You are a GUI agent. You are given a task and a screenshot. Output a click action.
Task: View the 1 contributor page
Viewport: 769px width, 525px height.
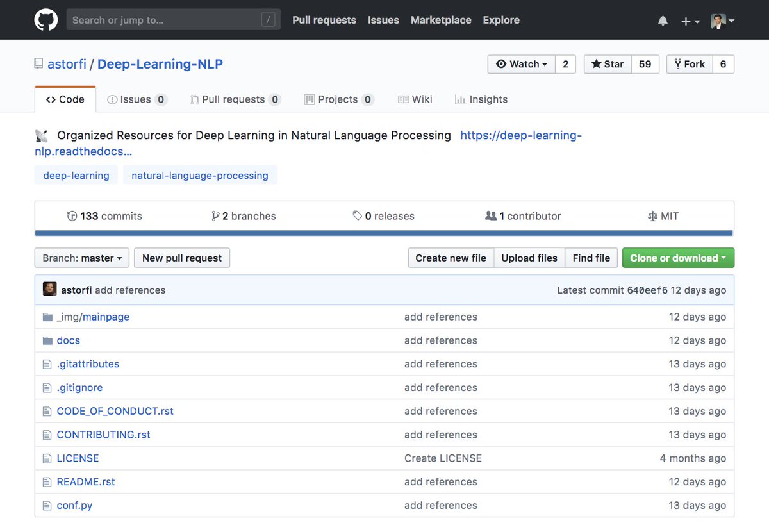coord(523,216)
